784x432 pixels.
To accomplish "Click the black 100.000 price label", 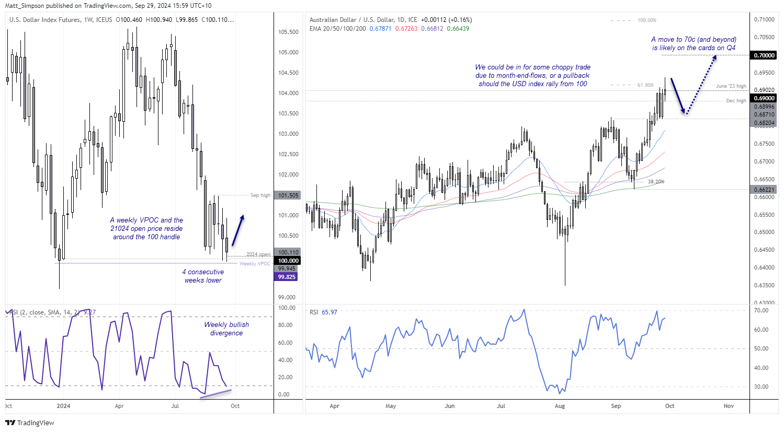I will (288, 261).
